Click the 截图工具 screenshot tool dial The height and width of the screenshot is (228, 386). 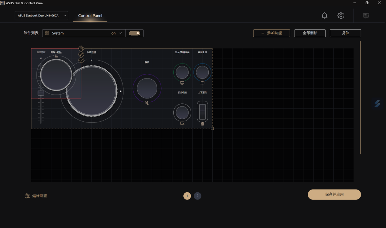(202, 72)
